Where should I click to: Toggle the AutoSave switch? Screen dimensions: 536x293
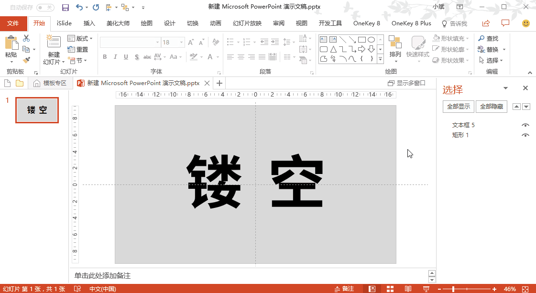(x=45, y=7)
